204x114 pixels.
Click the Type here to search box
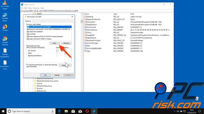click(x=31, y=111)
